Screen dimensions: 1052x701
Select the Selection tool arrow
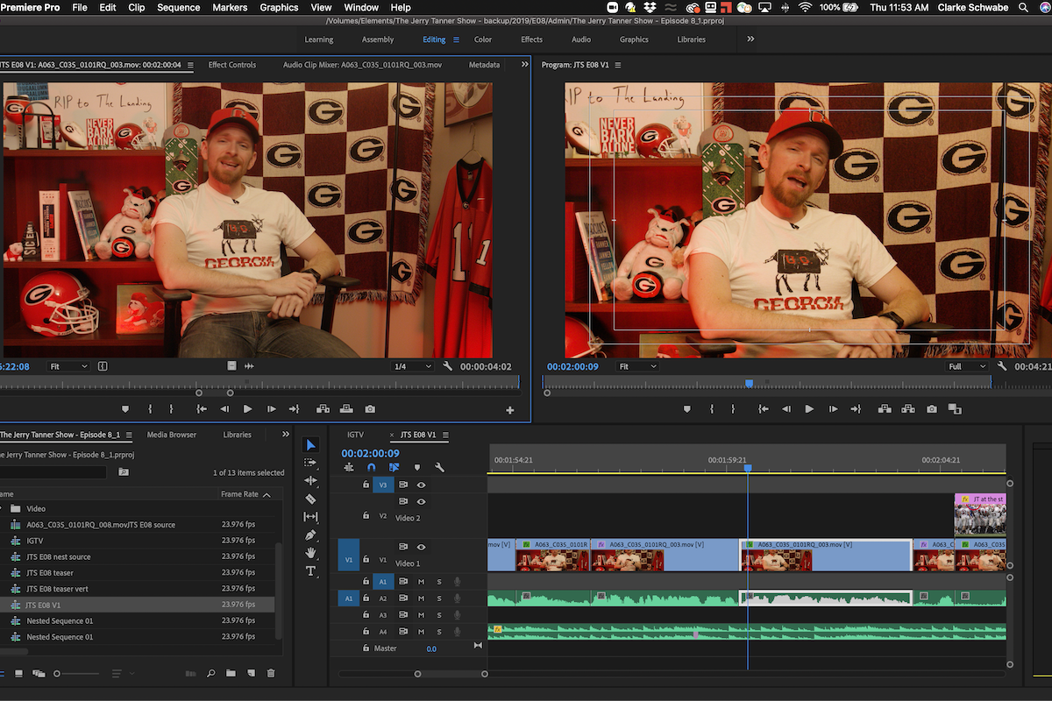[x=310, y=445]
